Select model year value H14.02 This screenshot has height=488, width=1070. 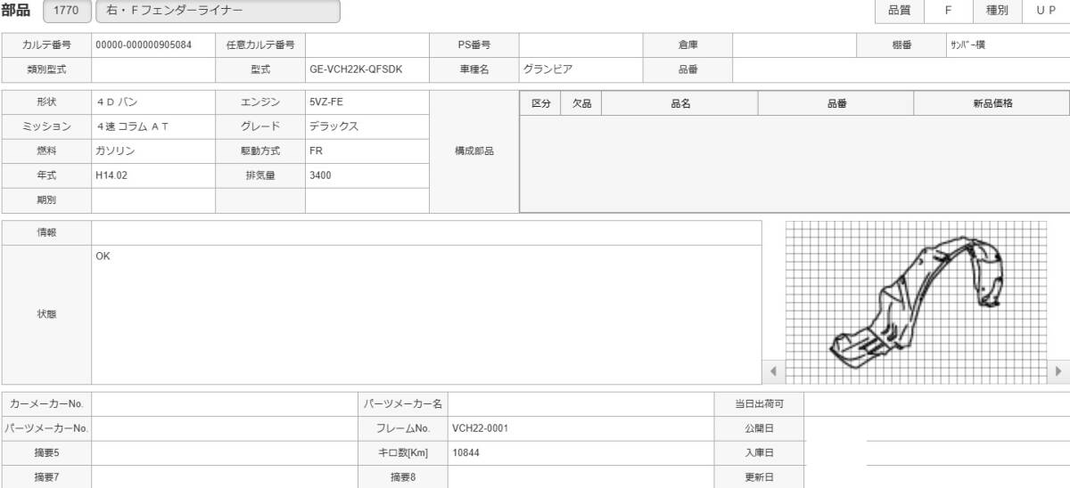[x=111, y=175]
